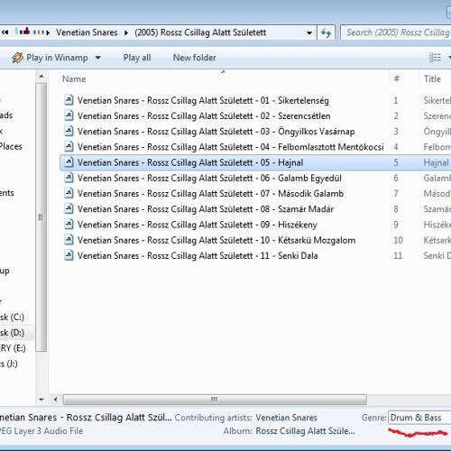Select file 02 - Szerencsétlen
Screen dimensions: 451x451
(204, 115)
